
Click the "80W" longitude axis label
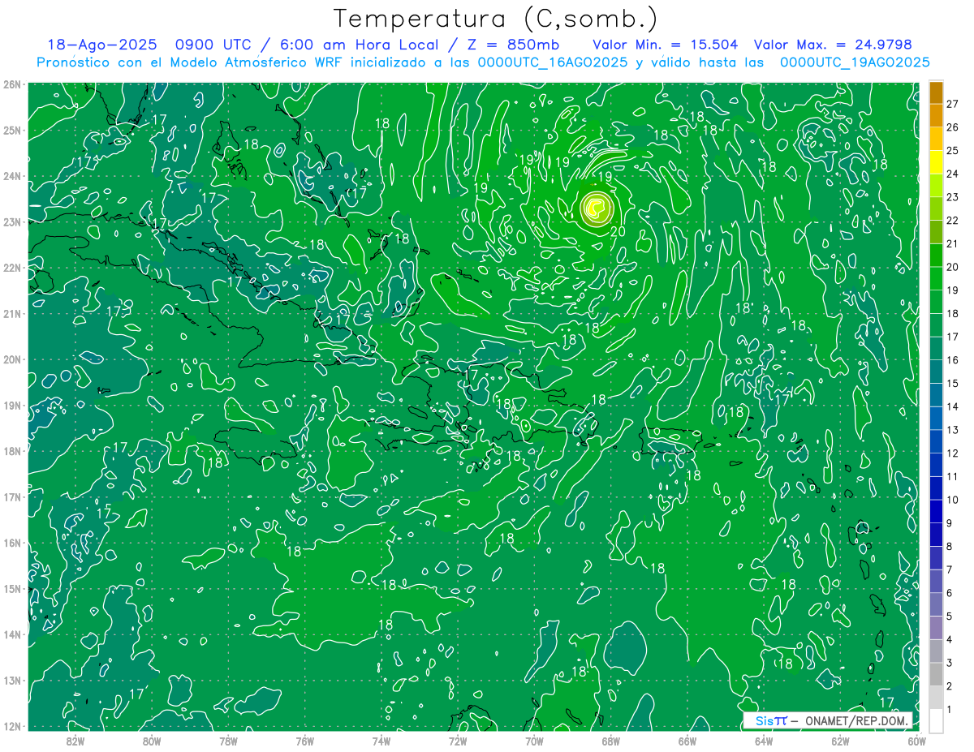click(152, 741)
